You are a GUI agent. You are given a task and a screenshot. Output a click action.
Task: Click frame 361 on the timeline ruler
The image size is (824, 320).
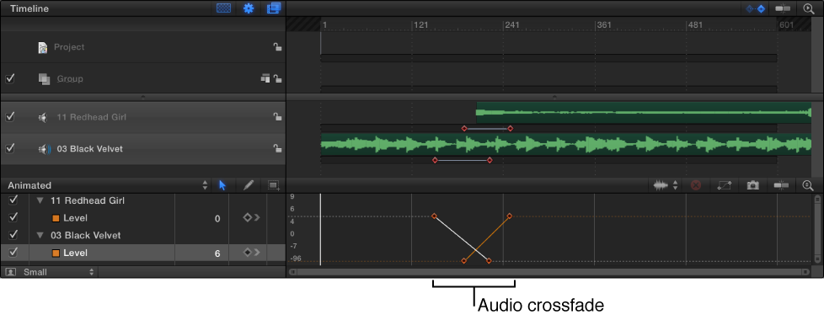click(604, 24)
